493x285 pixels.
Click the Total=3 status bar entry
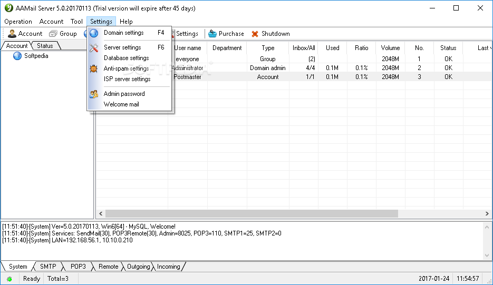click(x=58, y=279)
